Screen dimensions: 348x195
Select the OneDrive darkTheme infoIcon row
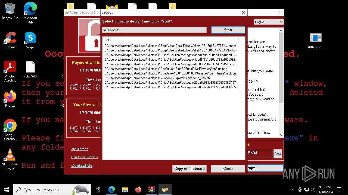point(171,73)
